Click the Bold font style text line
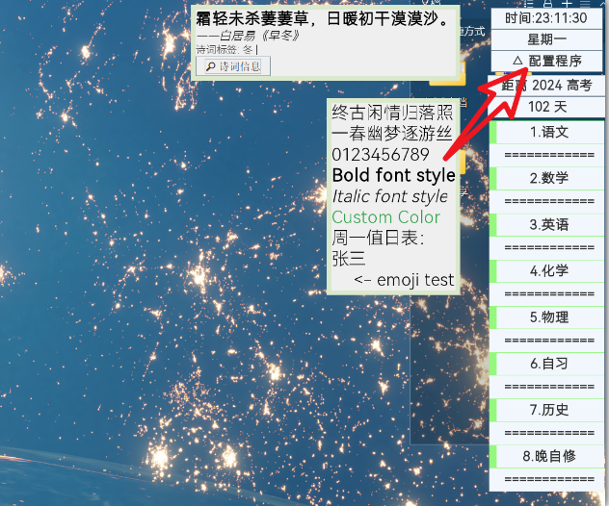The width and height of the screenshot is (609, 506). (393, 175)
